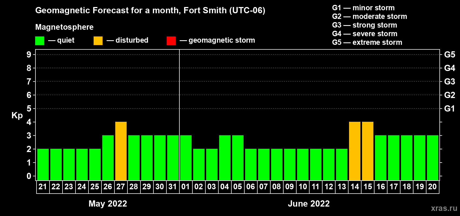The image size is (460, 216).
Task: Click the Geomagnetic Forecast chart title
Action: [150, 10]
